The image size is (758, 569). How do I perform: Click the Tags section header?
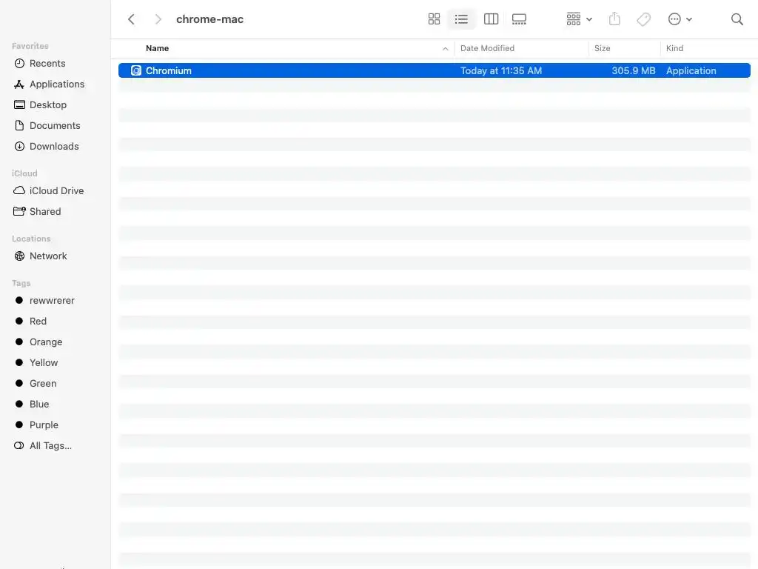click(21, 284)
